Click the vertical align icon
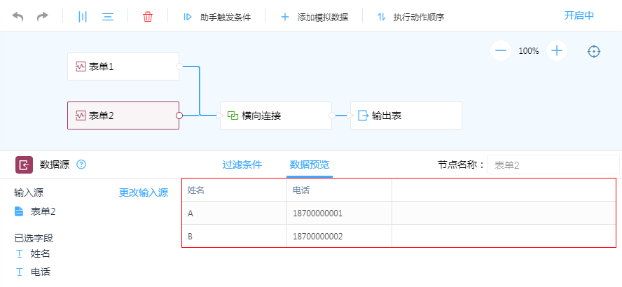The image size is (622, 287). click(83, 16)
